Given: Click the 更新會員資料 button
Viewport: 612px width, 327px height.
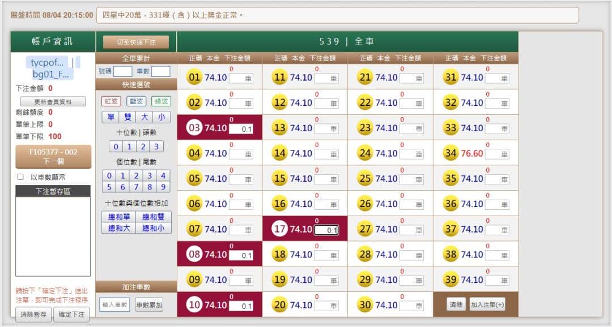Looking at the screenshot, I should (53, 102).
